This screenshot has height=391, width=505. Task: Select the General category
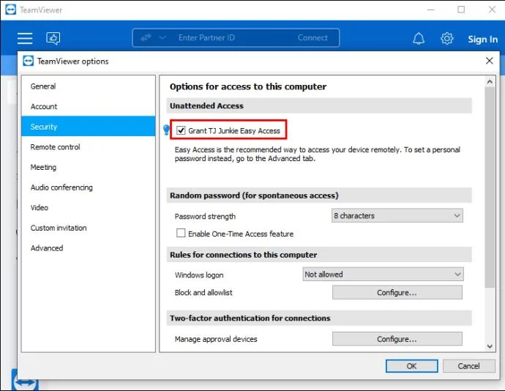click(x=89, y=86)
